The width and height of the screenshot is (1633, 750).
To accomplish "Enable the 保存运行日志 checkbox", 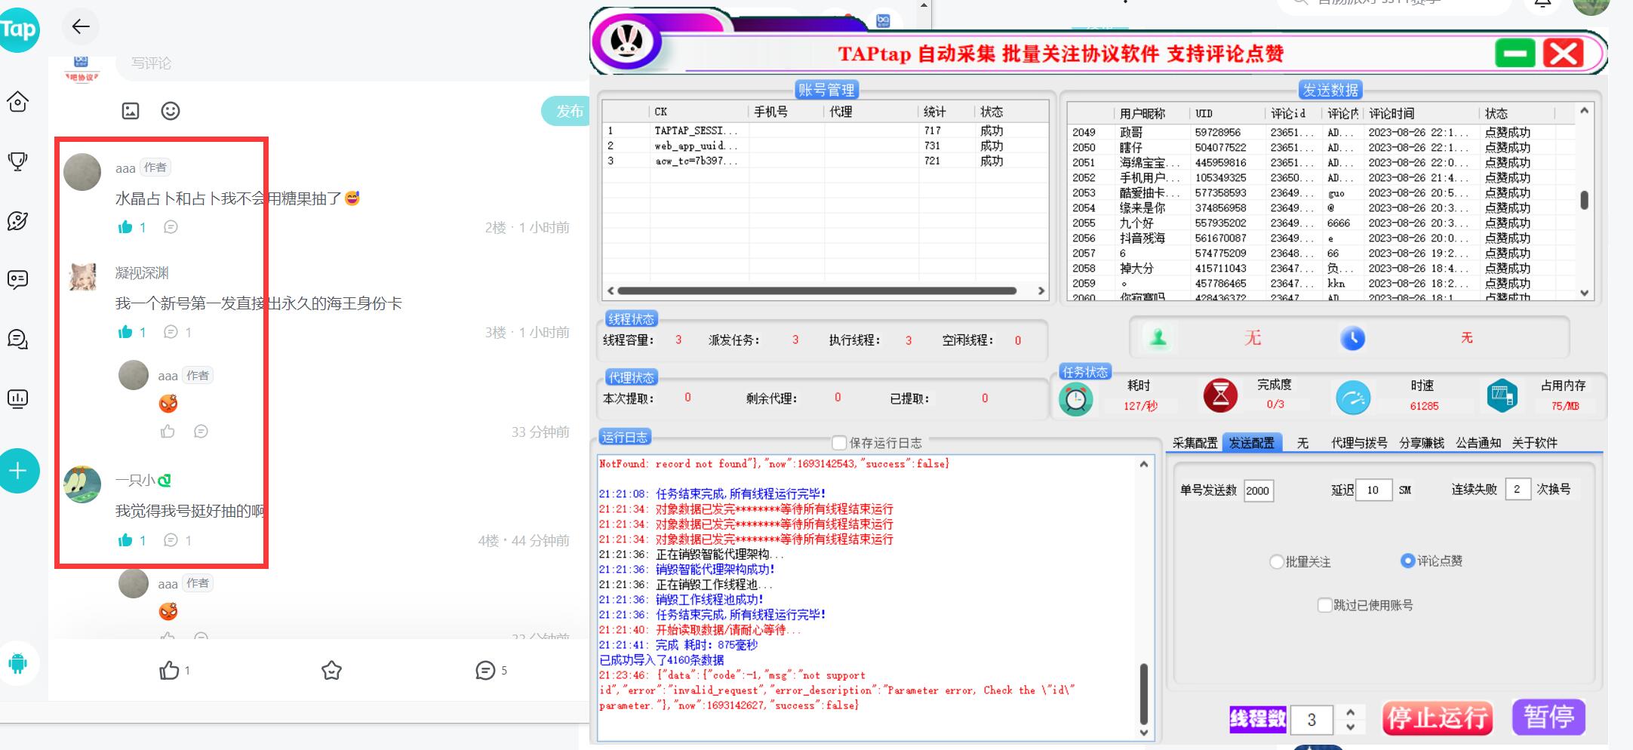I will coord(838,443).
